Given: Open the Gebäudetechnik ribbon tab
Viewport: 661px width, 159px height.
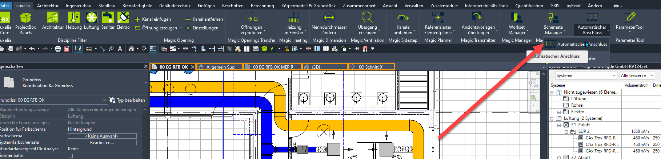Looking at the screenshot, I should click(175, 6).
